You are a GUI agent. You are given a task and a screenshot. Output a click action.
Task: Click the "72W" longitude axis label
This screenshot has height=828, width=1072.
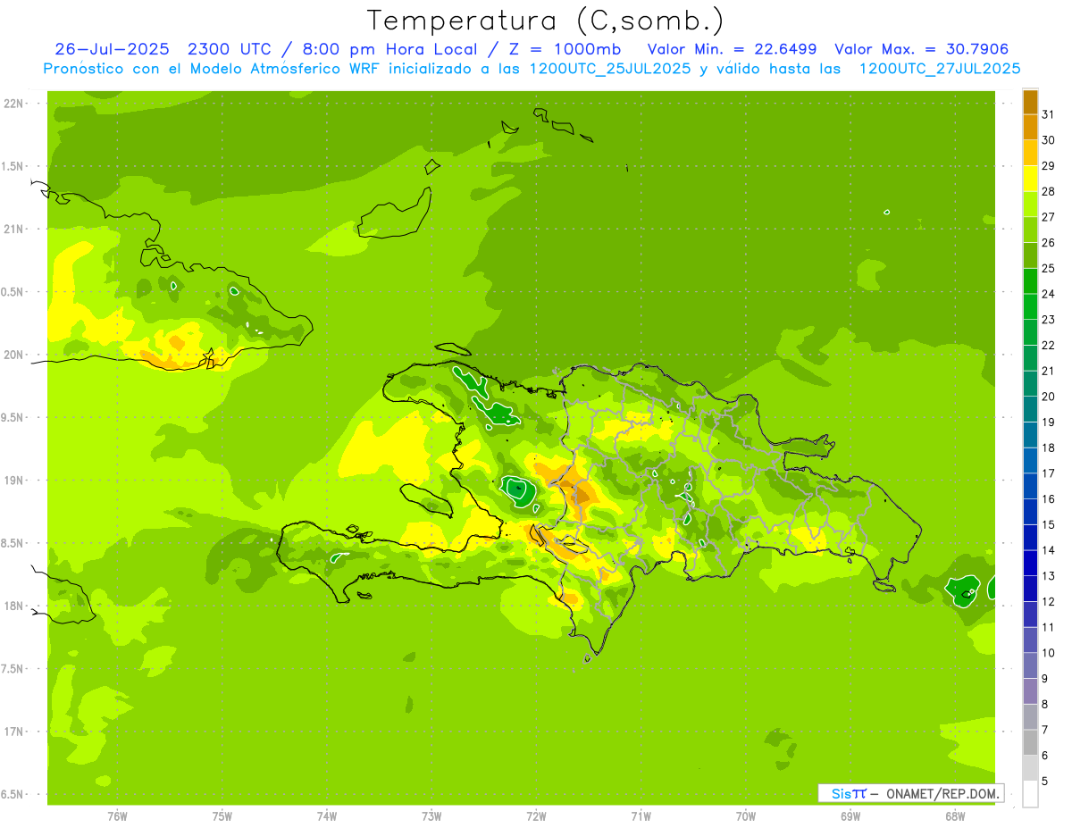point(536,816)
